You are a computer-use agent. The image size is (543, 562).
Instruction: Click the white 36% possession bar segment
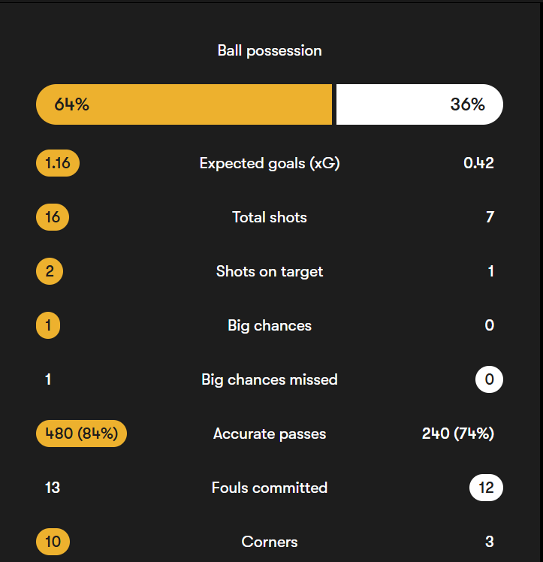pyautogui.click(x=419, y=104)
